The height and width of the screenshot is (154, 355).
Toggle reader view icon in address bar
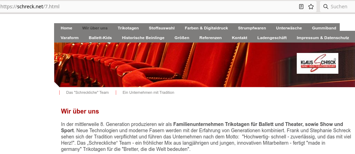(x=301, y=7)
